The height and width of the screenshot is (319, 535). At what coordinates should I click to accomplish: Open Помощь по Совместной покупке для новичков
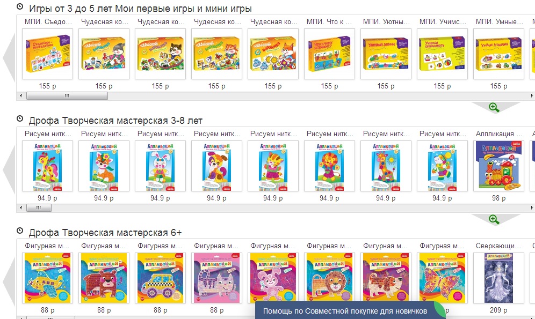pyautogui.click(x=345, y=311)
